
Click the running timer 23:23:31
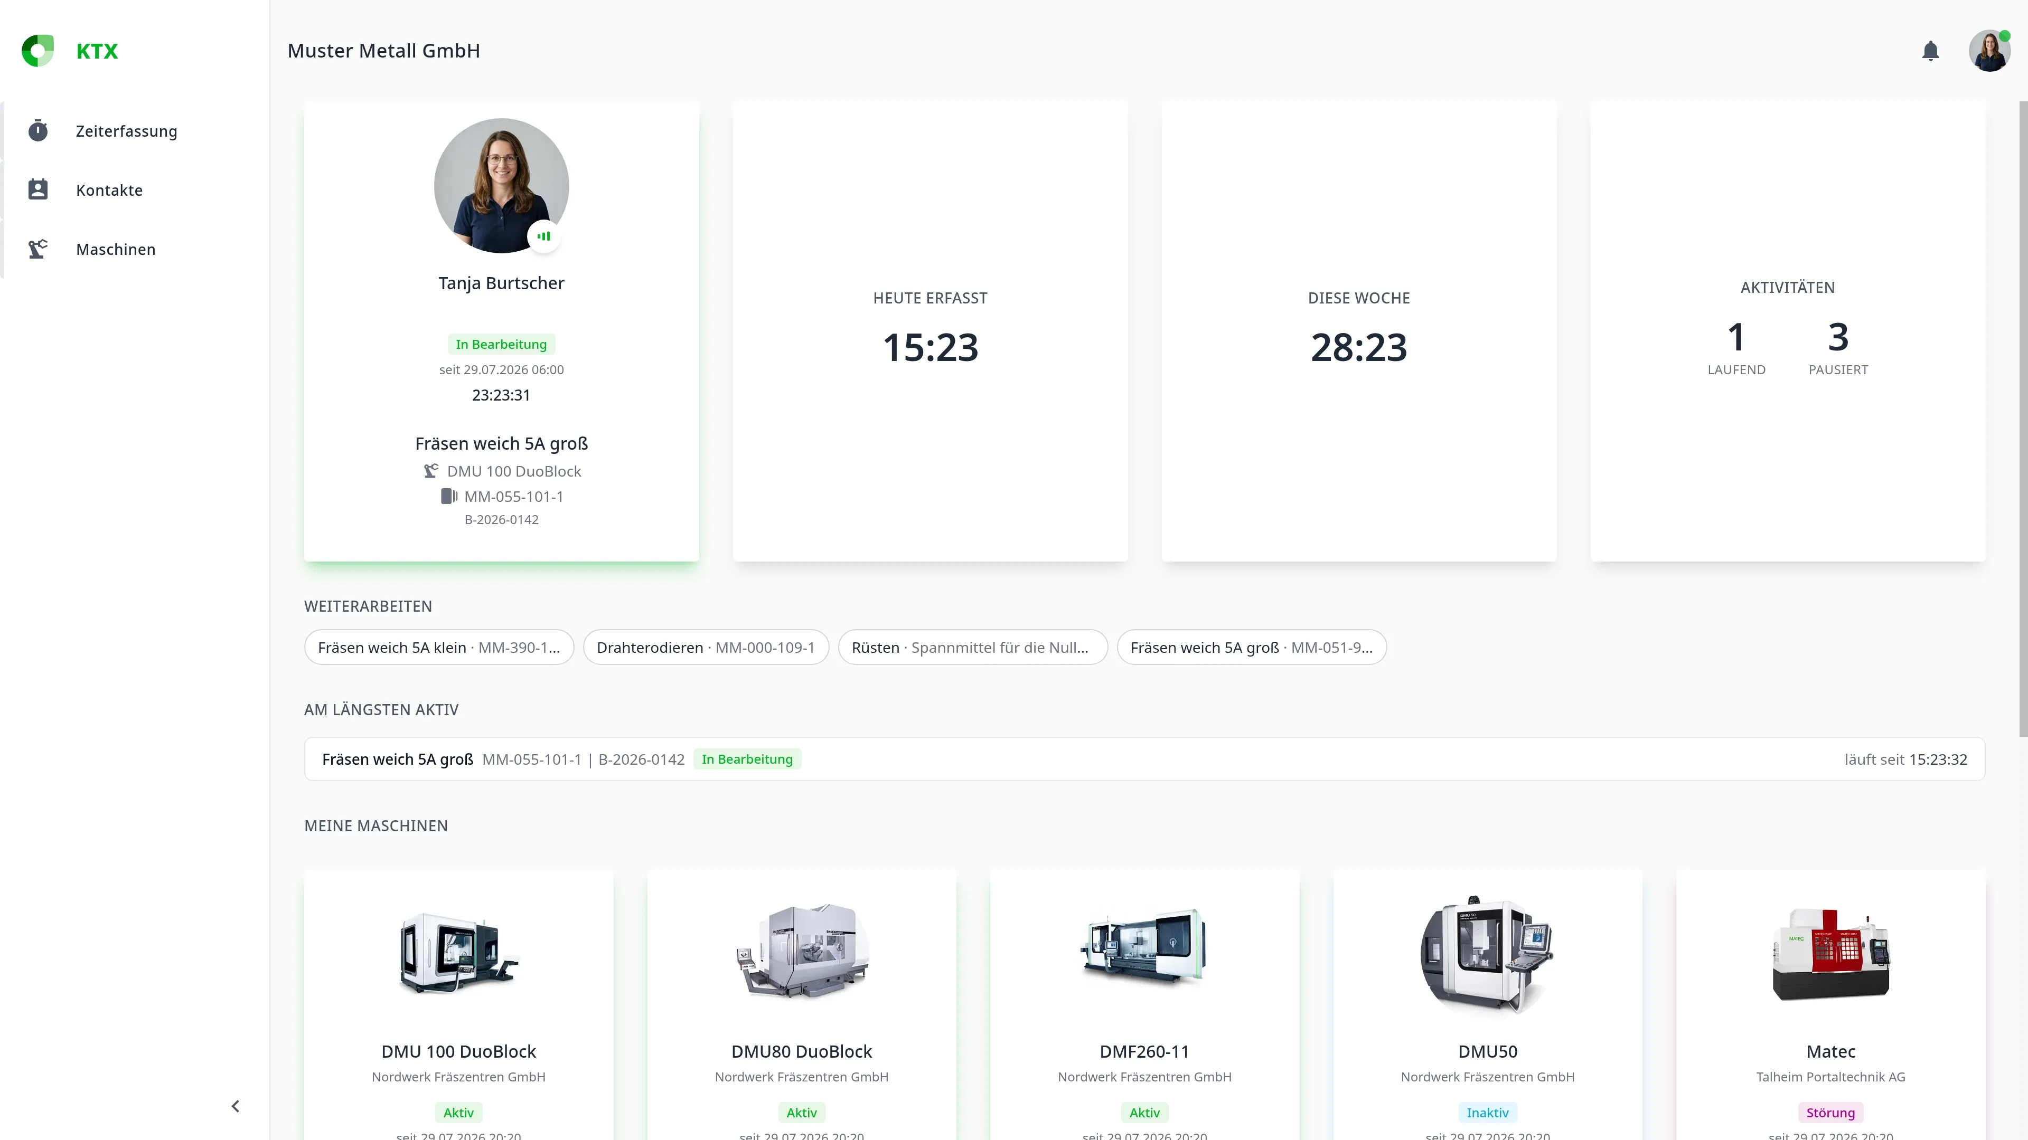(x=502, y=395)
